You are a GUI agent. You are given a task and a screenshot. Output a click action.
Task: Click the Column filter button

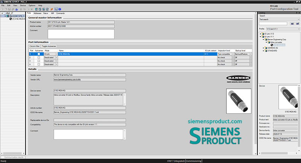[x=35, y=46]
